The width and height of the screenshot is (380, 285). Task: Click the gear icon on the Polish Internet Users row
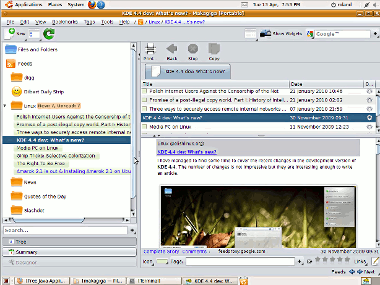(x=369, y=91)
